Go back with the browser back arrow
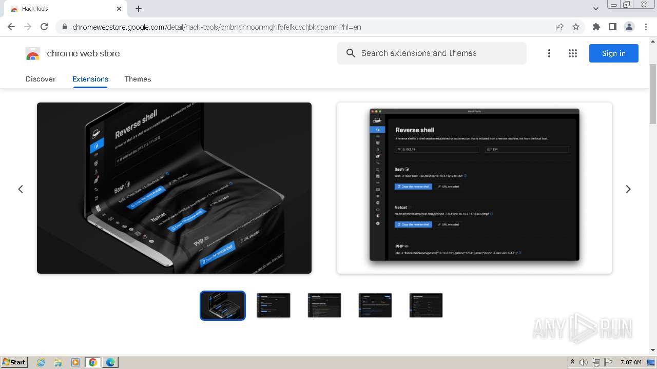This screenshot has width=657, height=369. [x=11, y=27]
